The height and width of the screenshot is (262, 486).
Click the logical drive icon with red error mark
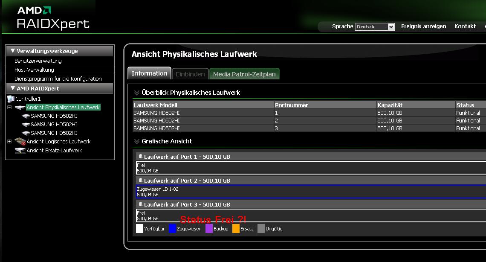(20, 142)
